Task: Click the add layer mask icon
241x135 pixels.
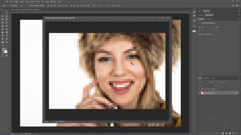Action: (223, 133)
